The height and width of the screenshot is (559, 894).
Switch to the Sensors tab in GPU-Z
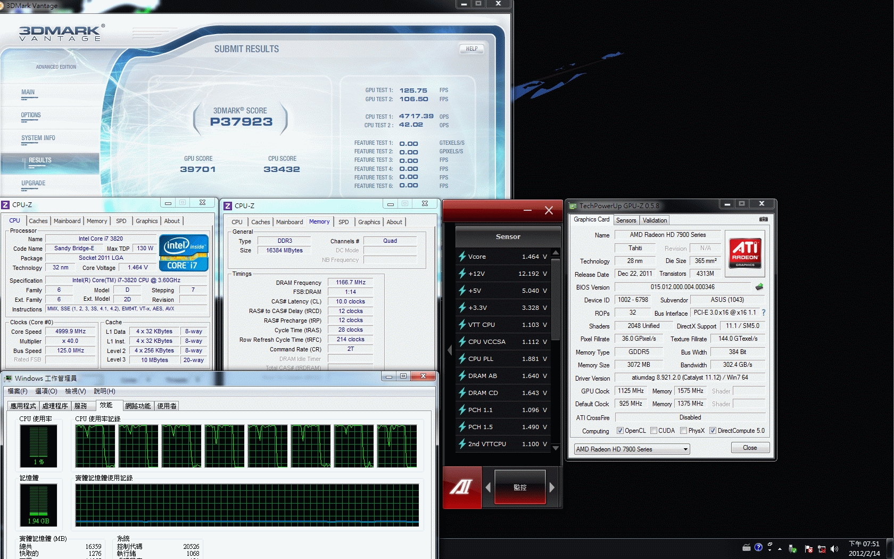coord(626,220)
